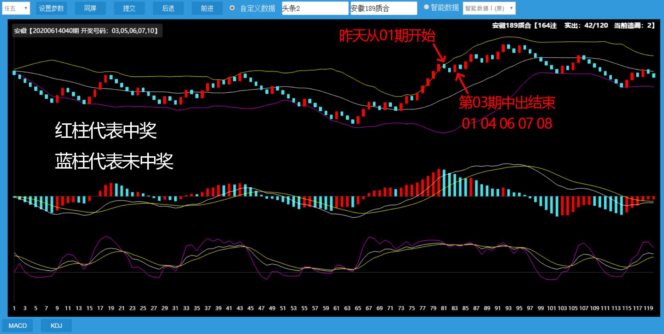The height and width of the screenshot is (334, 664).
Task: Focus the 头条2 text field
Action: [x=315, y=8]
